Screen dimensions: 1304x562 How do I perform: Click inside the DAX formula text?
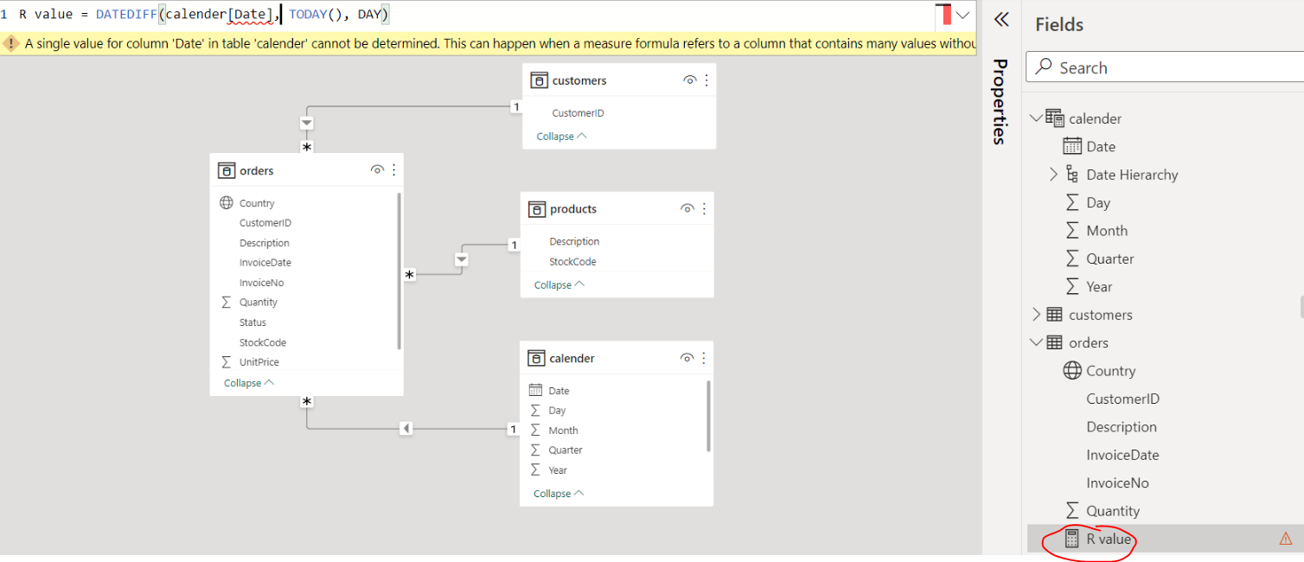203,15
